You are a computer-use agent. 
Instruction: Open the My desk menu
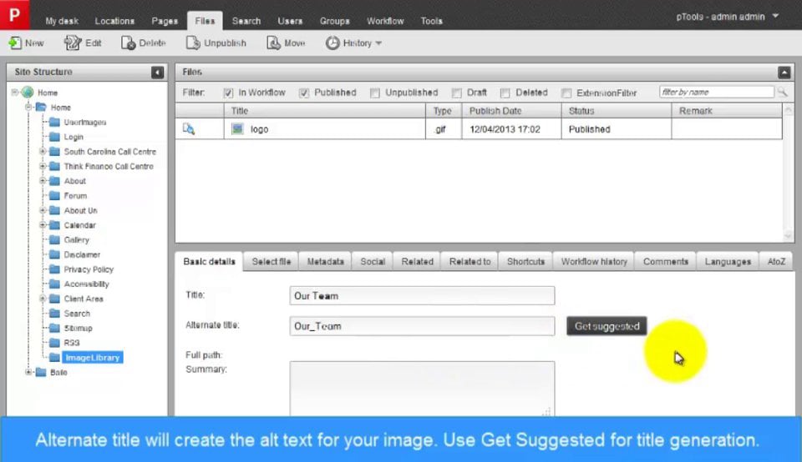pyautogui.click(x=62, y=21)
